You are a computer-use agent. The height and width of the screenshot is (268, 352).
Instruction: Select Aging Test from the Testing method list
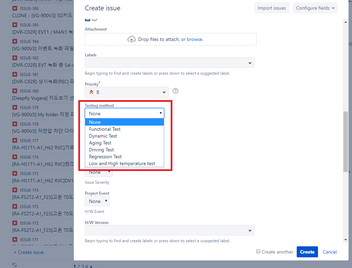[100, 143]
